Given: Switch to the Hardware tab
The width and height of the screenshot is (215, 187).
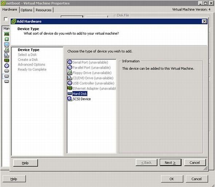Looking at the screenshot, I should [x=9, y=9].
